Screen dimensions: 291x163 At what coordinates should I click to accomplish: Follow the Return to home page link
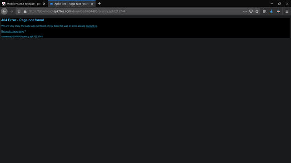(12, 31)
